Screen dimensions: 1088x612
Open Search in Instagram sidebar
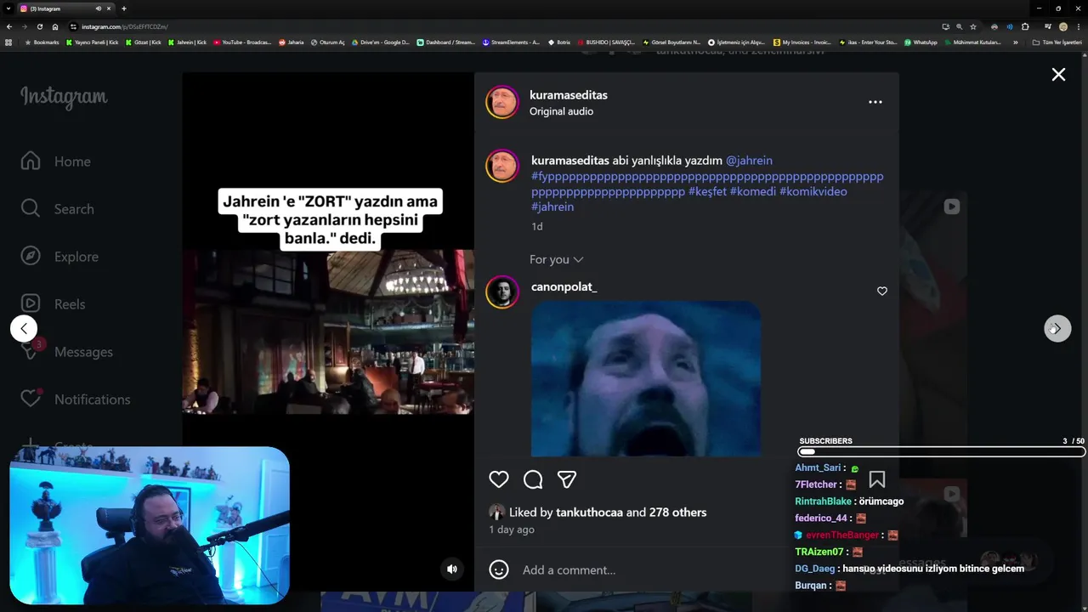[x=58, y=209]
